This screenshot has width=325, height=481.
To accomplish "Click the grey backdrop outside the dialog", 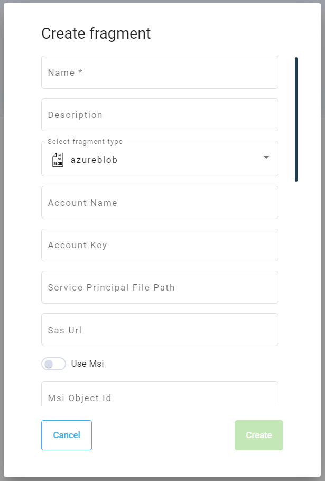I will click(x=2, y=238).
